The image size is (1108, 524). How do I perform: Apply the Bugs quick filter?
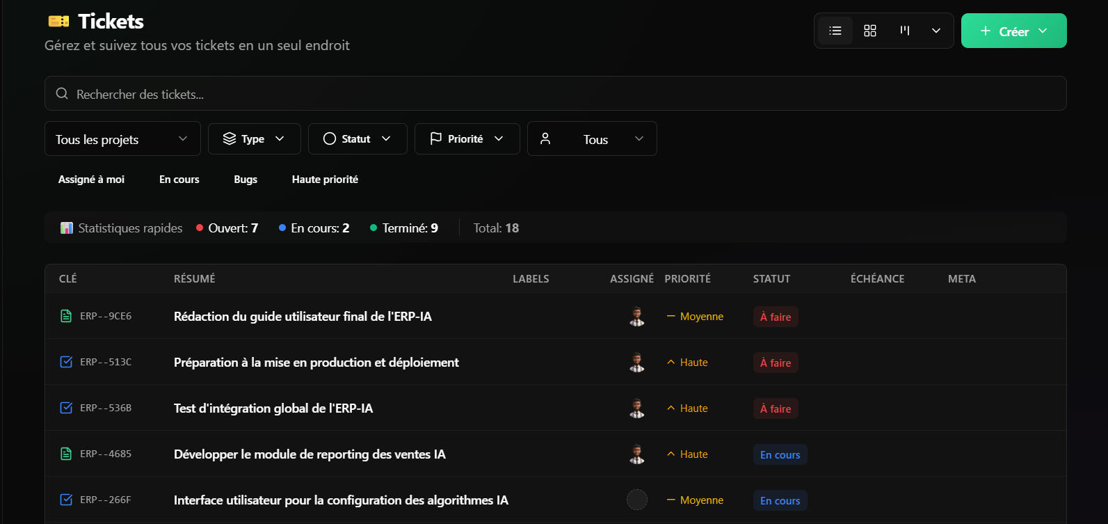[246, 179]
